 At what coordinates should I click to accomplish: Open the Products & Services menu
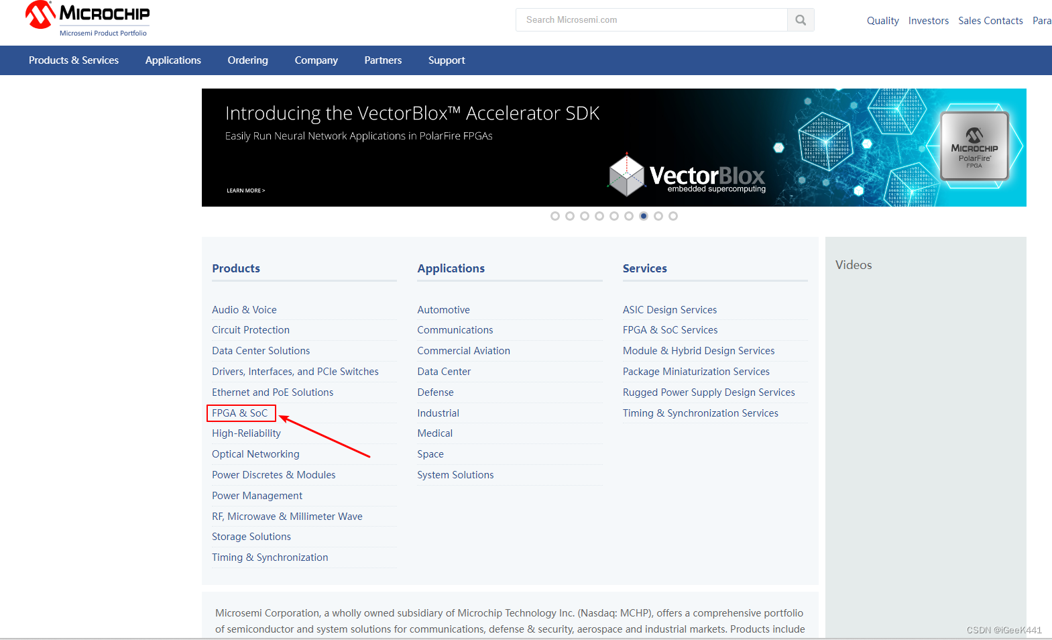click(74, 60)
